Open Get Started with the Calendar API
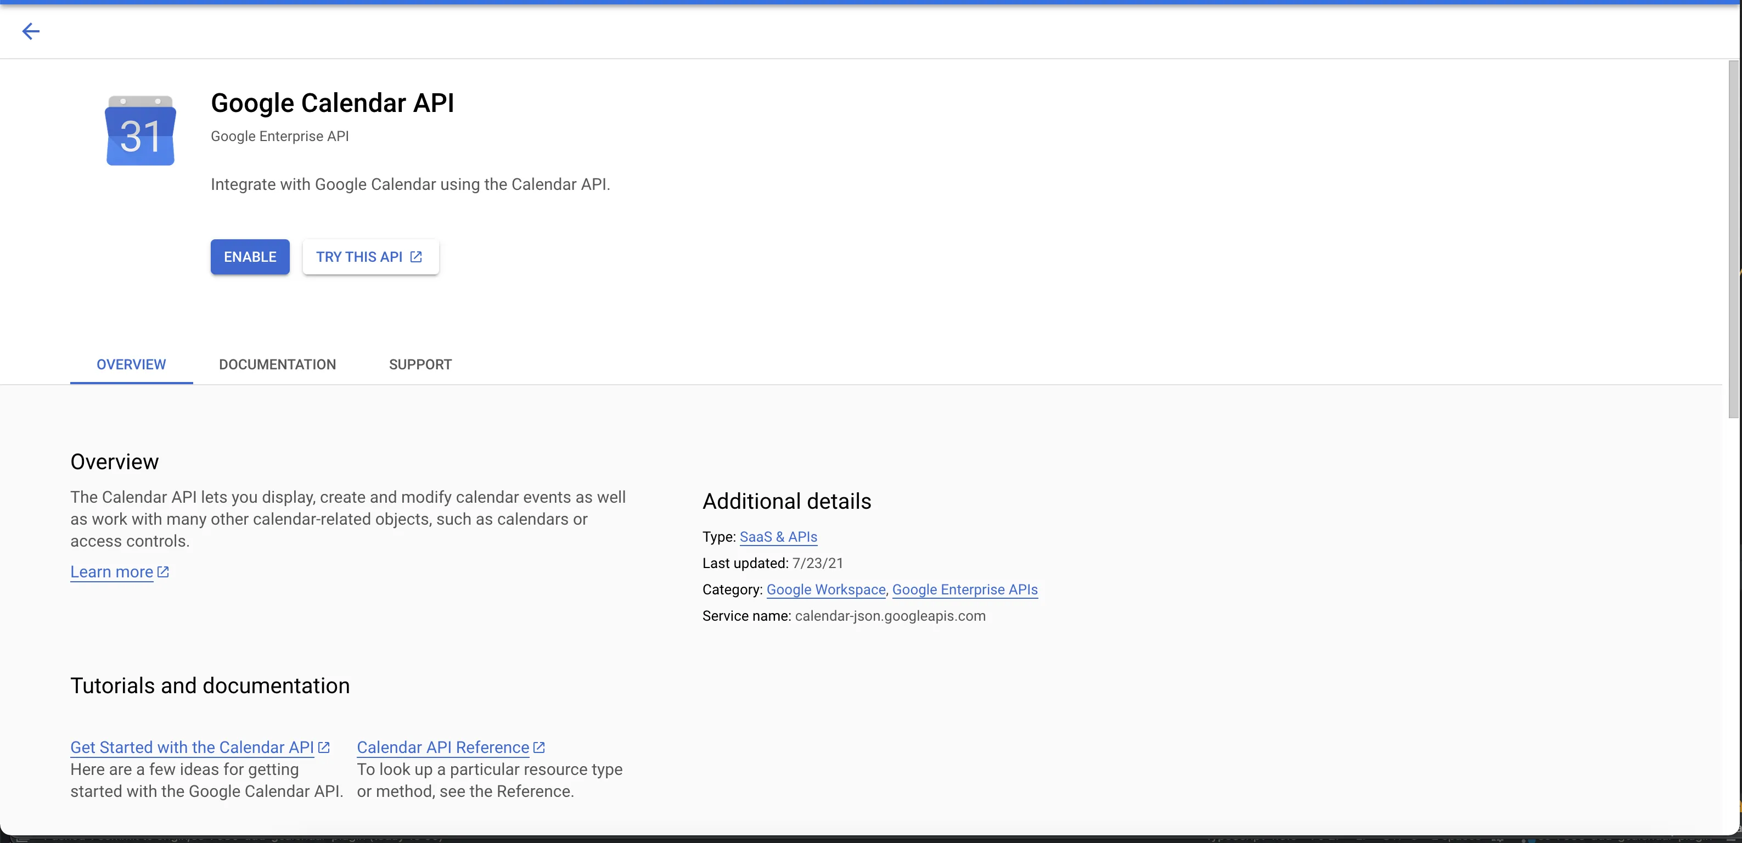 pyautogui.click(x=192, y=747)
